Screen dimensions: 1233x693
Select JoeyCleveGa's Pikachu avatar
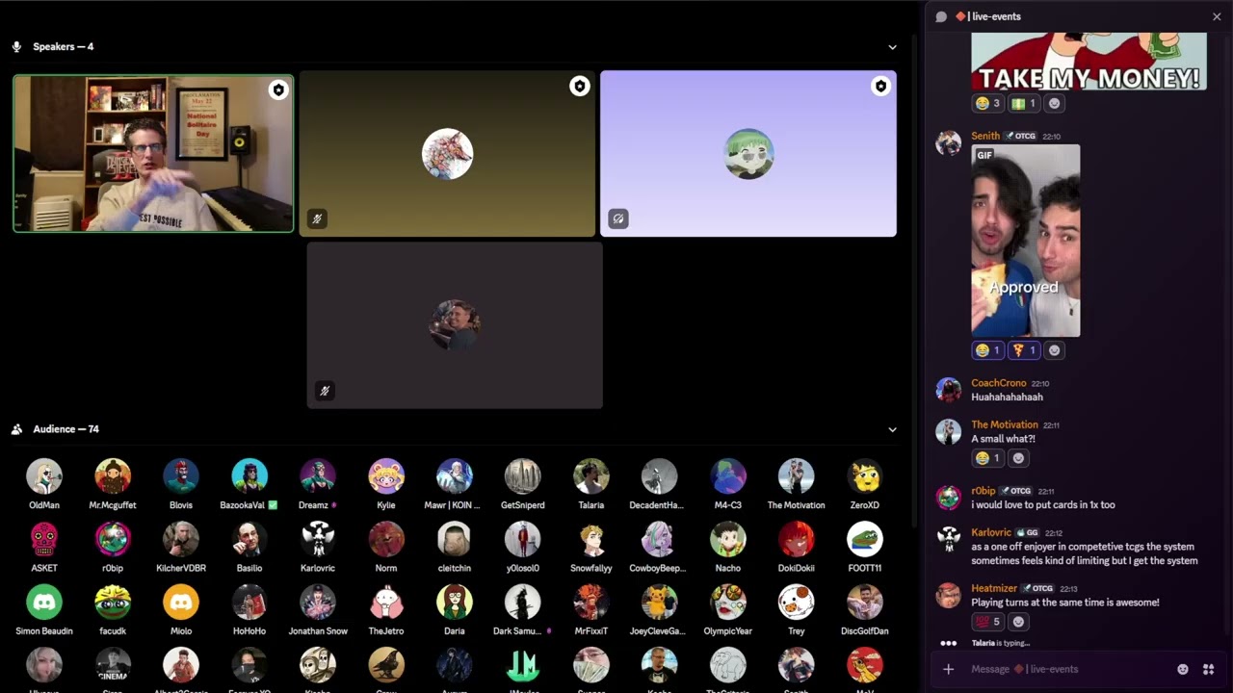(659, 603)
